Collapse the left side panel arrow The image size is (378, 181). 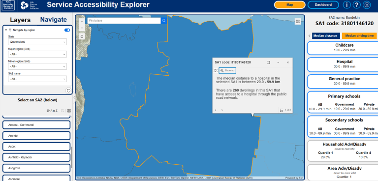pyautogui.click(x=74, y=97)
